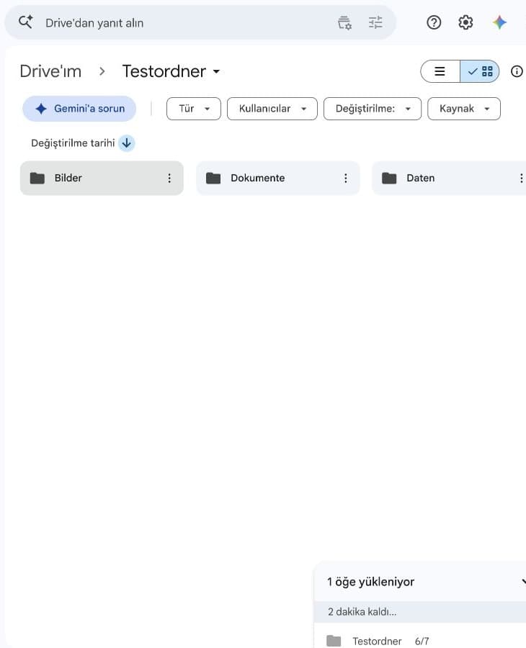Click the Testordner upload folder icon
Image resolution: width=526 pixels, height=648 pixels.
[334, 641]
